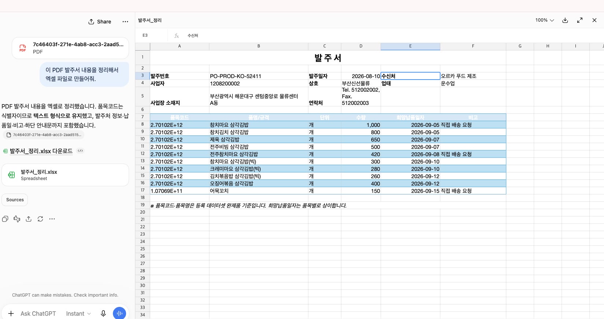Click the 발주서_정리 preview title
This screenshot has height=319, width=604.
(x=150, y=20)
